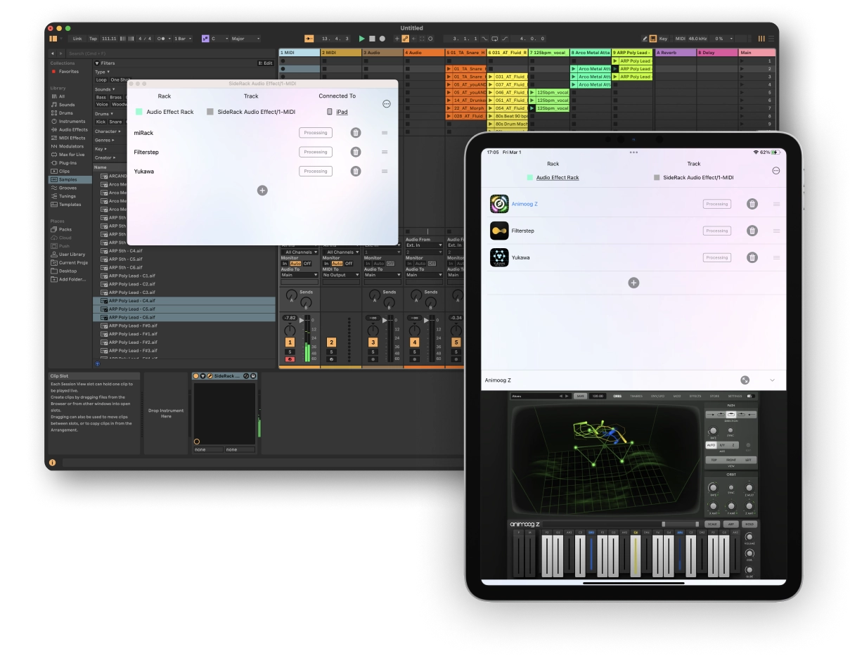Open the iPad SideRack ellipsis menu
The width and height of the screenshot is (850, 663).
tap(776, 171)
